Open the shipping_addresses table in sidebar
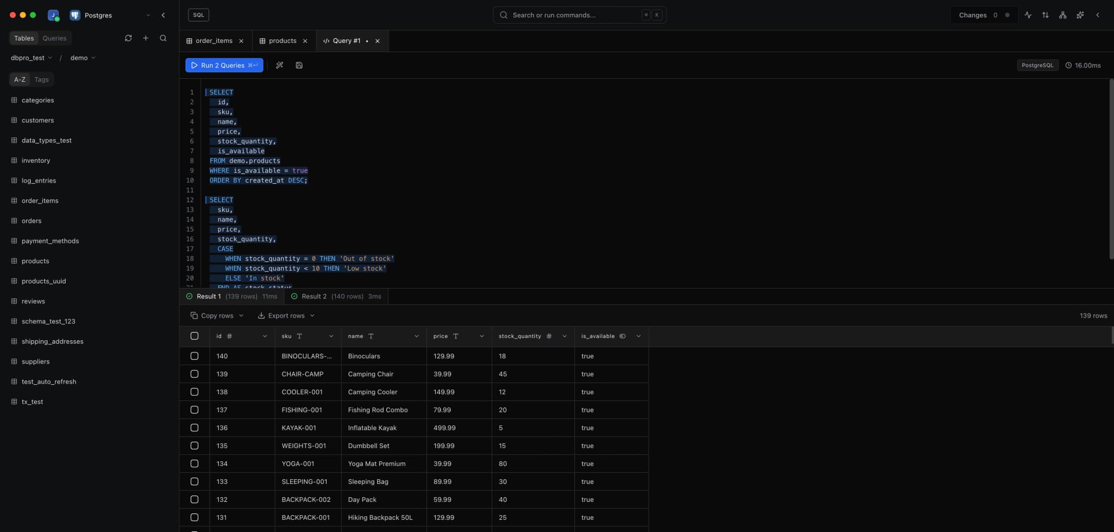Viewport: 1114px width, 532px height. tap(52, 341)
